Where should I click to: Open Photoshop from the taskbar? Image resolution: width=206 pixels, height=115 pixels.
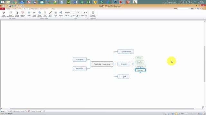[x=115, y=2]
